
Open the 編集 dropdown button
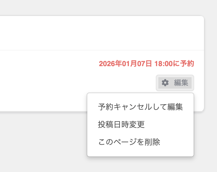click(x=175, y=83)
